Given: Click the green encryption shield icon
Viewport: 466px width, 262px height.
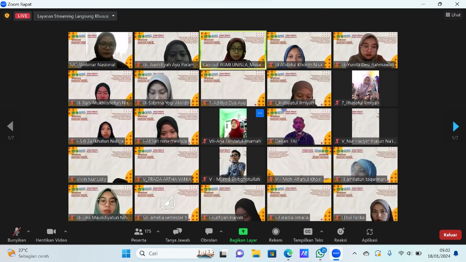Looking at the screenshot, I should 7,16.
